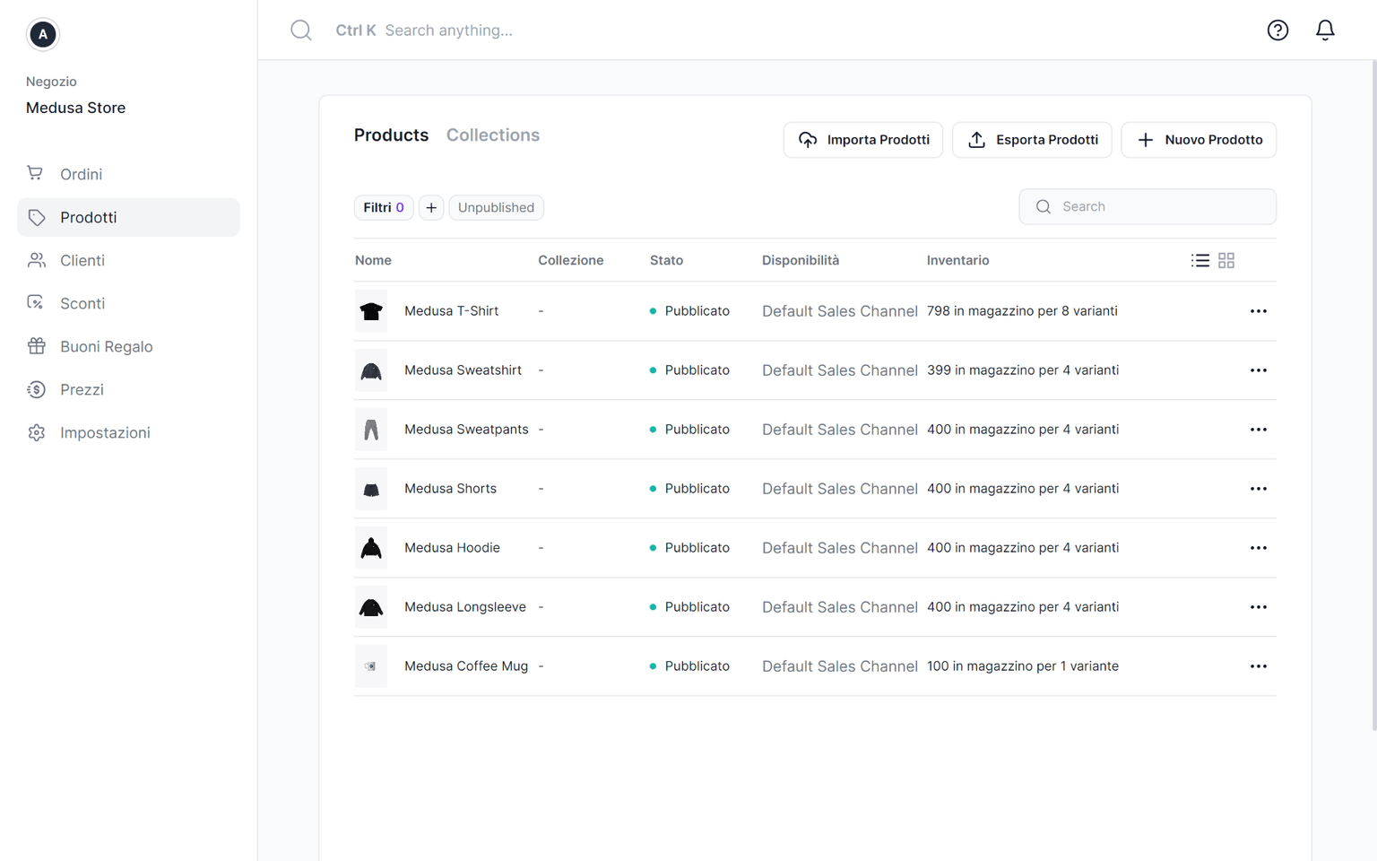Click the Disponibilità column header
The width and height of the screenshot is (1377, 861).
(801, 260)
